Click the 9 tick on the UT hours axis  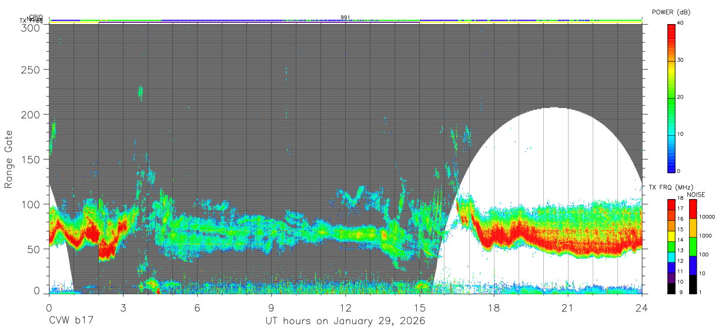point(272,307)
